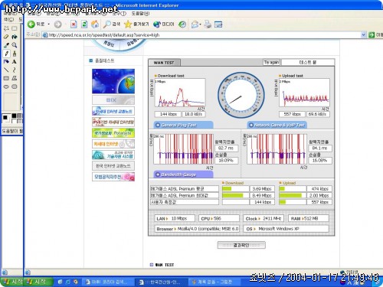383x287 pixels.
Task: Open the 색(C) Colors menu in Paint
Action: point(8,19)
